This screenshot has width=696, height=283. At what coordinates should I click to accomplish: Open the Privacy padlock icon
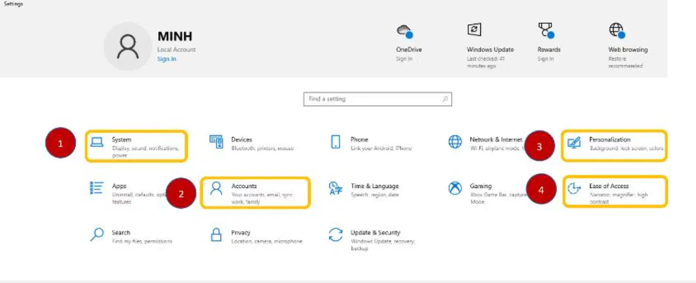click(x=216, y=235)
